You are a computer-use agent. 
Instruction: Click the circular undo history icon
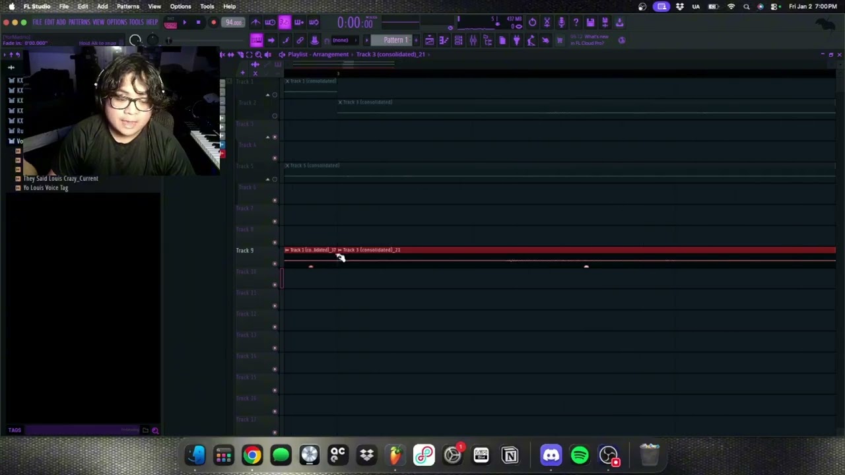[532, 22]
